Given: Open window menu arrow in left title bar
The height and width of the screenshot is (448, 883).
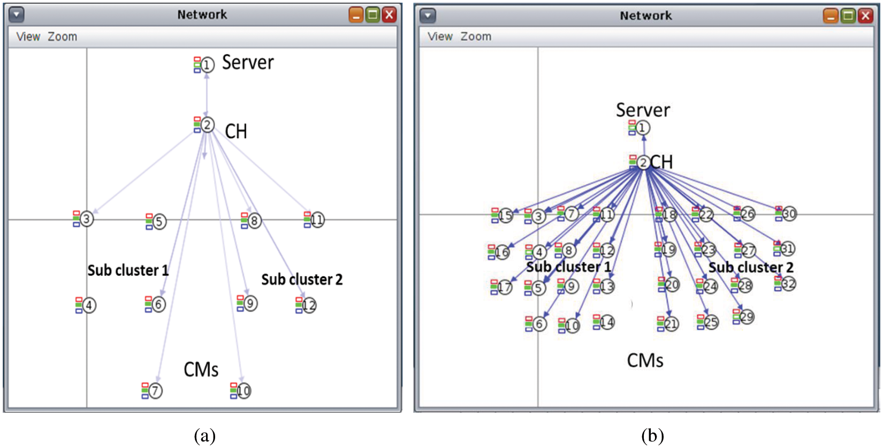Looking at the screenshot, I should [x=17, y=15].
